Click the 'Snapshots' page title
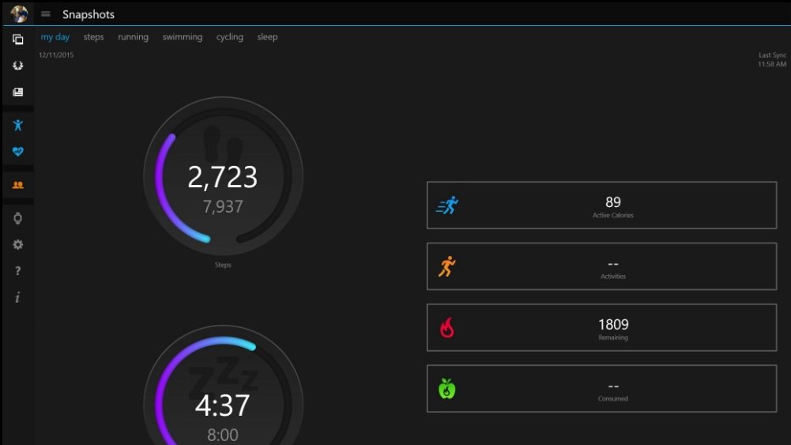Screen dimensions: 791x445 coord(89,14)
